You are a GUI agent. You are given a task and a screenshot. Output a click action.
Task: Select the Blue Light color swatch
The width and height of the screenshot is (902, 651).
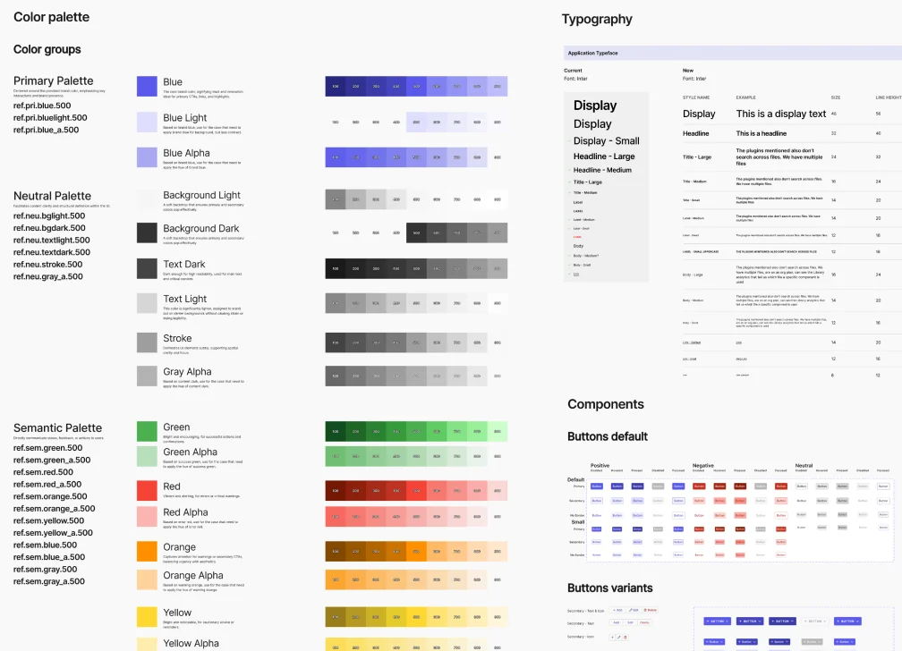[147, 122]
